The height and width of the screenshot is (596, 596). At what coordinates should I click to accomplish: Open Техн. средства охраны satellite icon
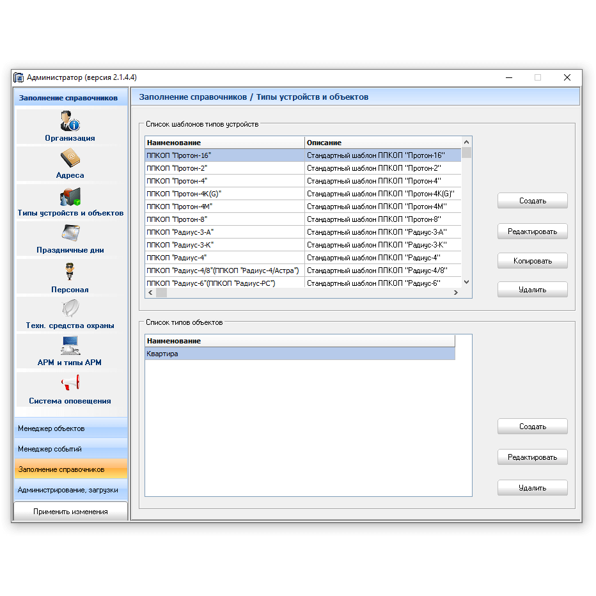70,308
